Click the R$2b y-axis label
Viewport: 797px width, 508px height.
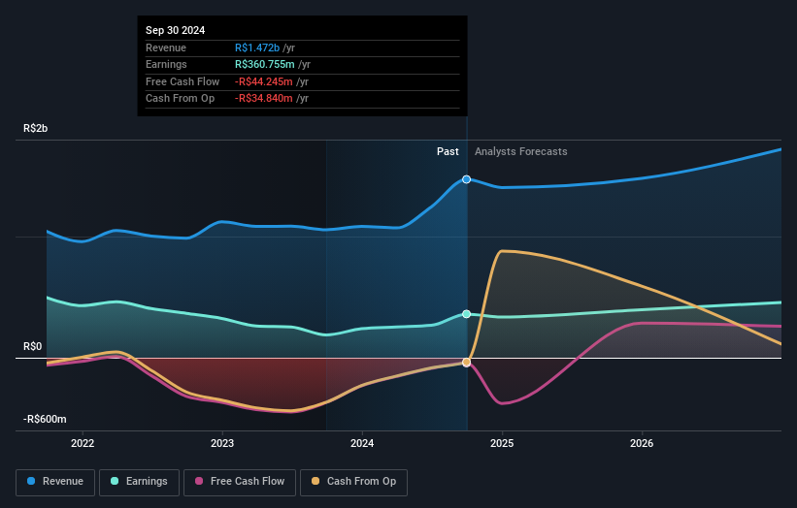(x=36, y=128)
